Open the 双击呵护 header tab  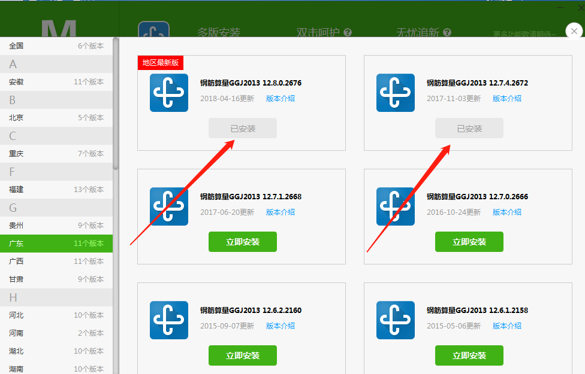(318, 32)
